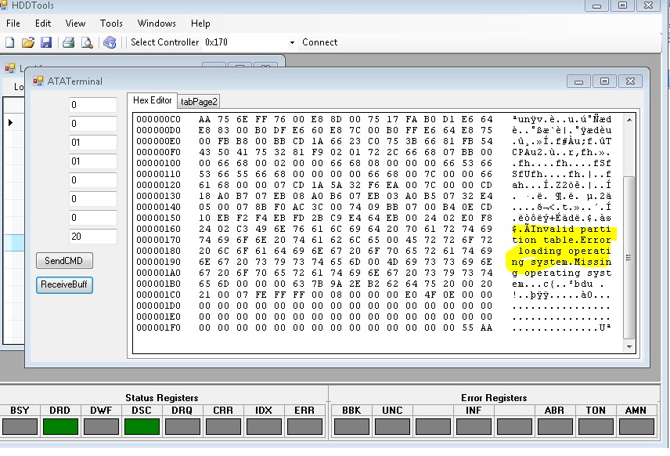Click the first register input field

tap(92, 105)
